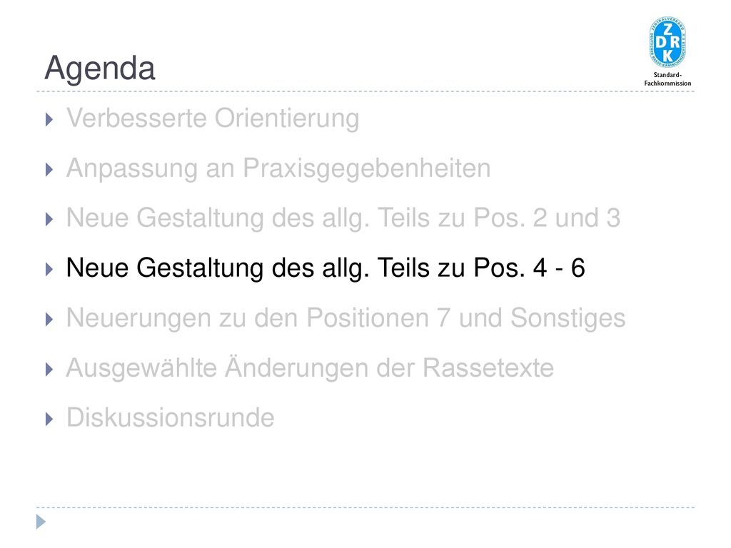Click the arrow bullet before Anpassung an Praxisgegebenheiten
The width and height of the screenshot is (731, 548).
[49, 170]
